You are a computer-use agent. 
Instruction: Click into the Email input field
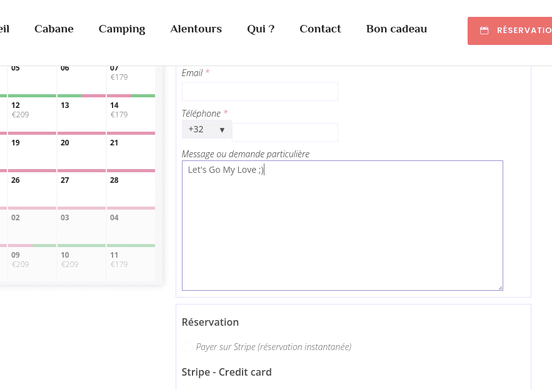pyautogui.click(x=259, y=92)
